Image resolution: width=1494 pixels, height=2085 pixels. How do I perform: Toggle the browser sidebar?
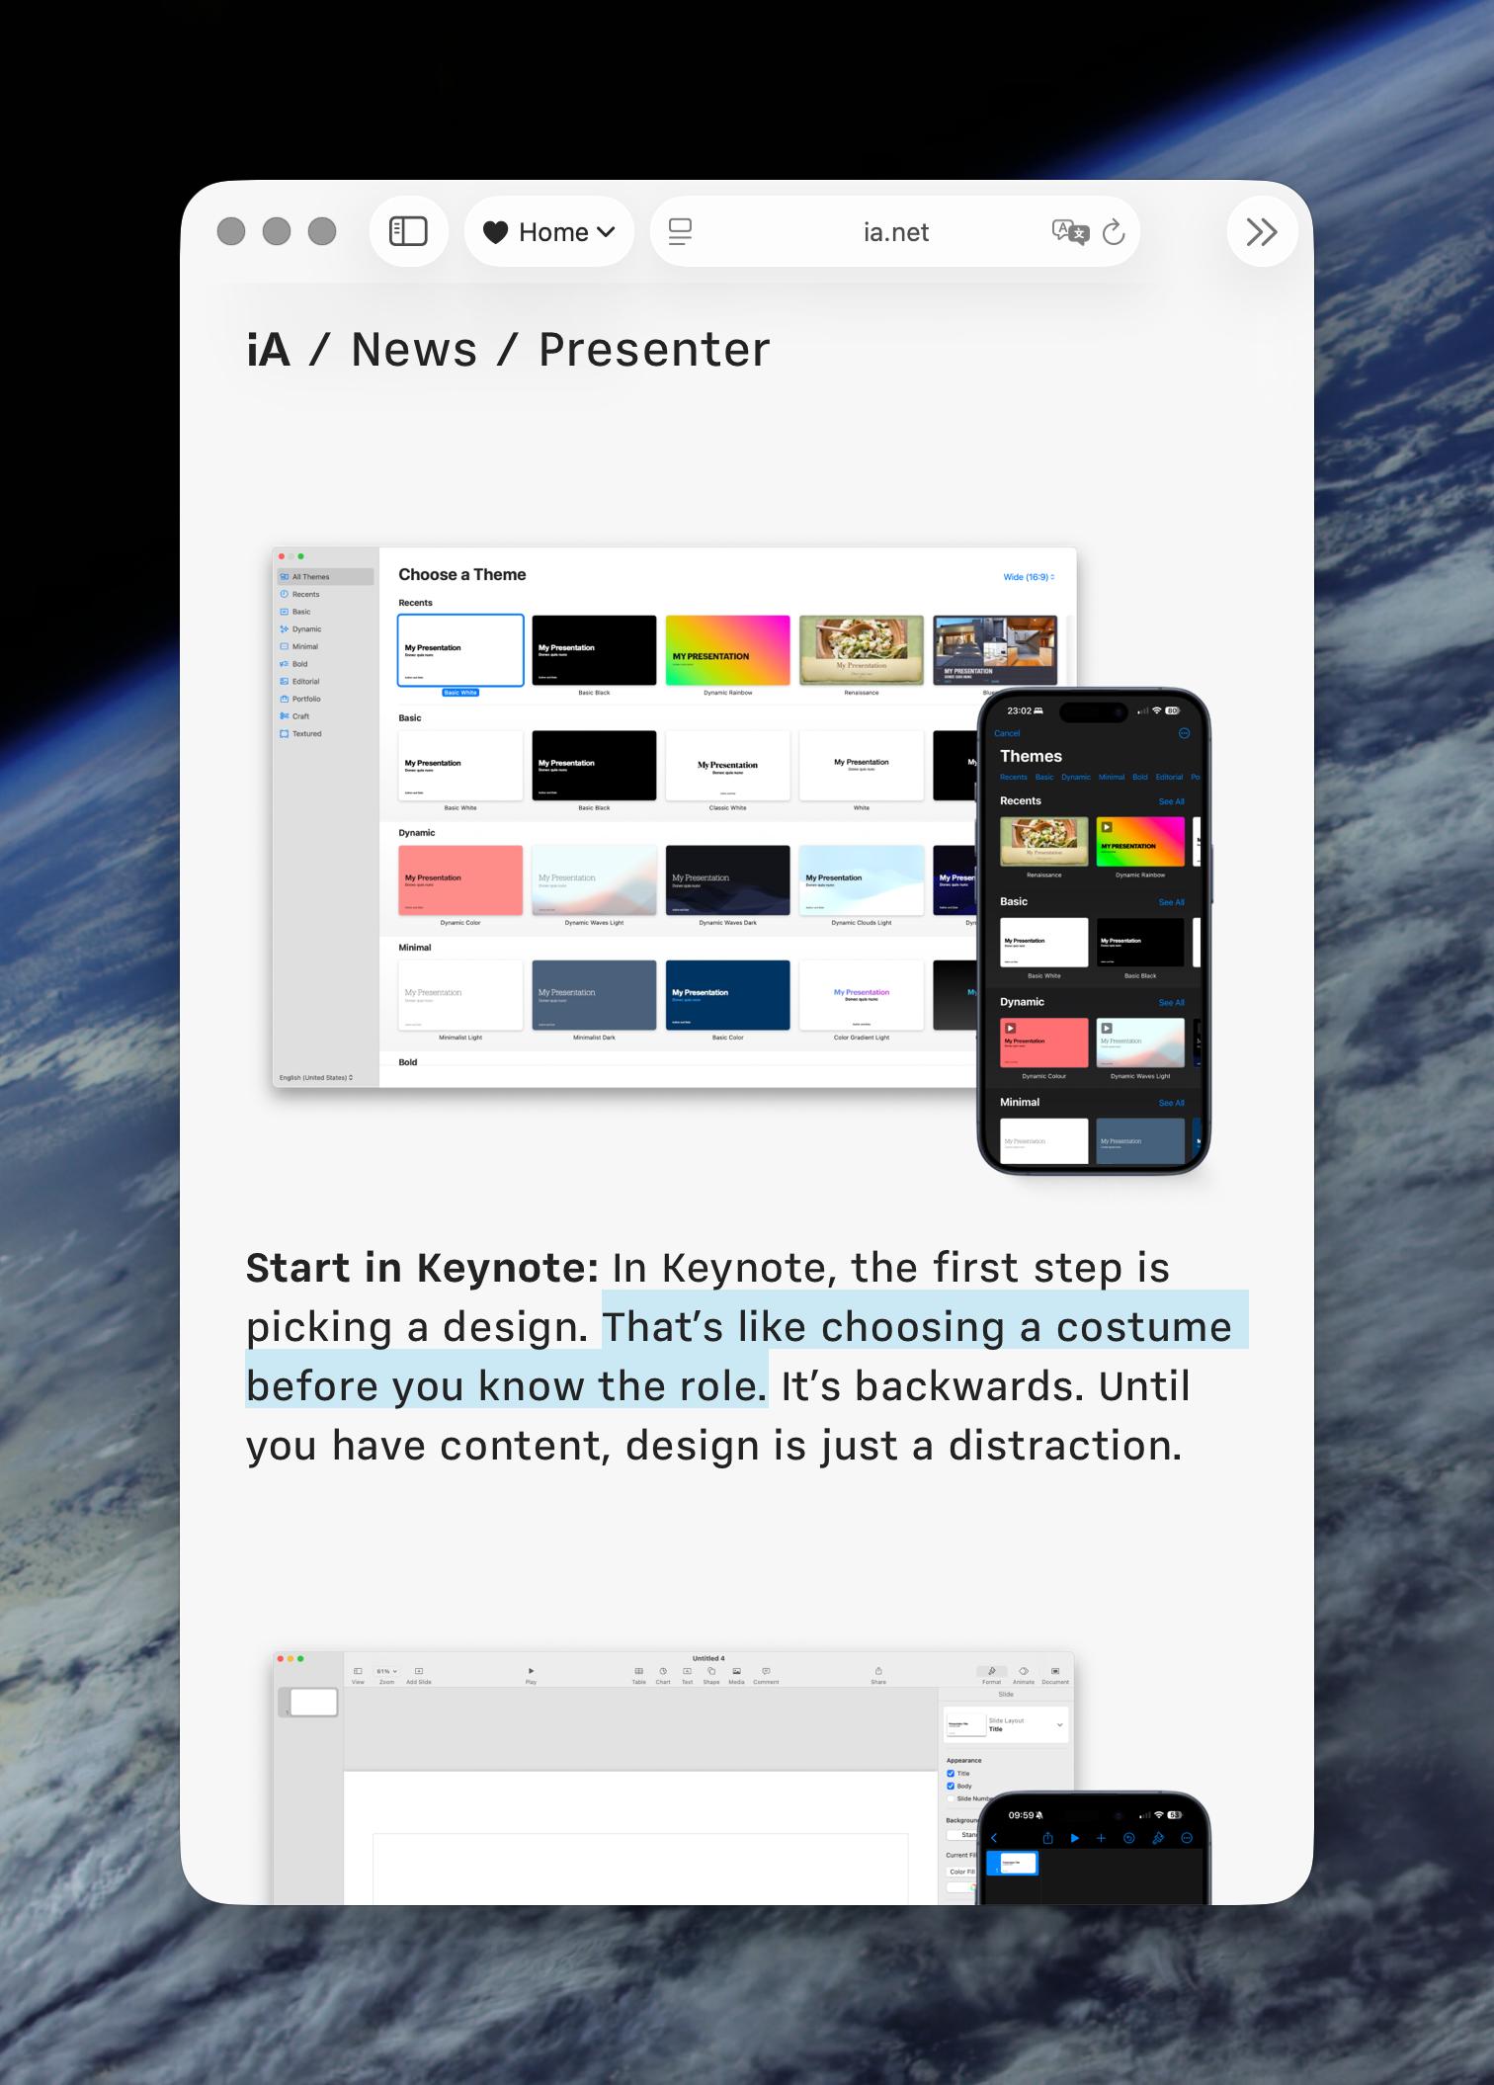point(408,232)
